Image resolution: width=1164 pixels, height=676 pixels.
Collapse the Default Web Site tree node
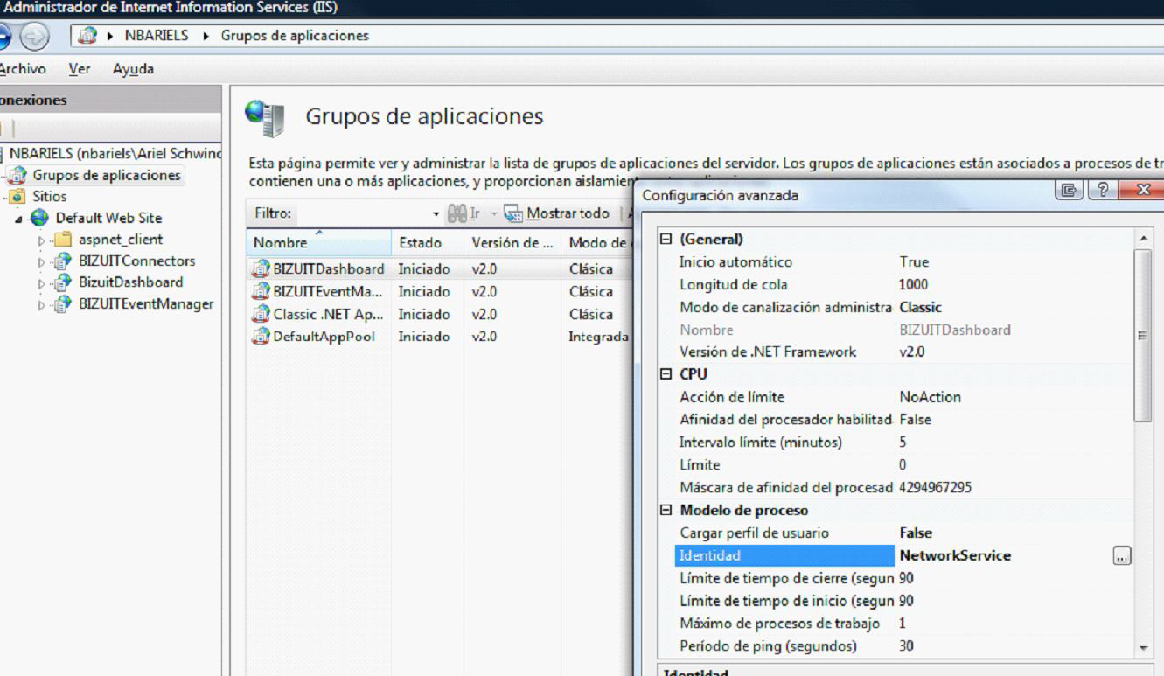[19, 219]
